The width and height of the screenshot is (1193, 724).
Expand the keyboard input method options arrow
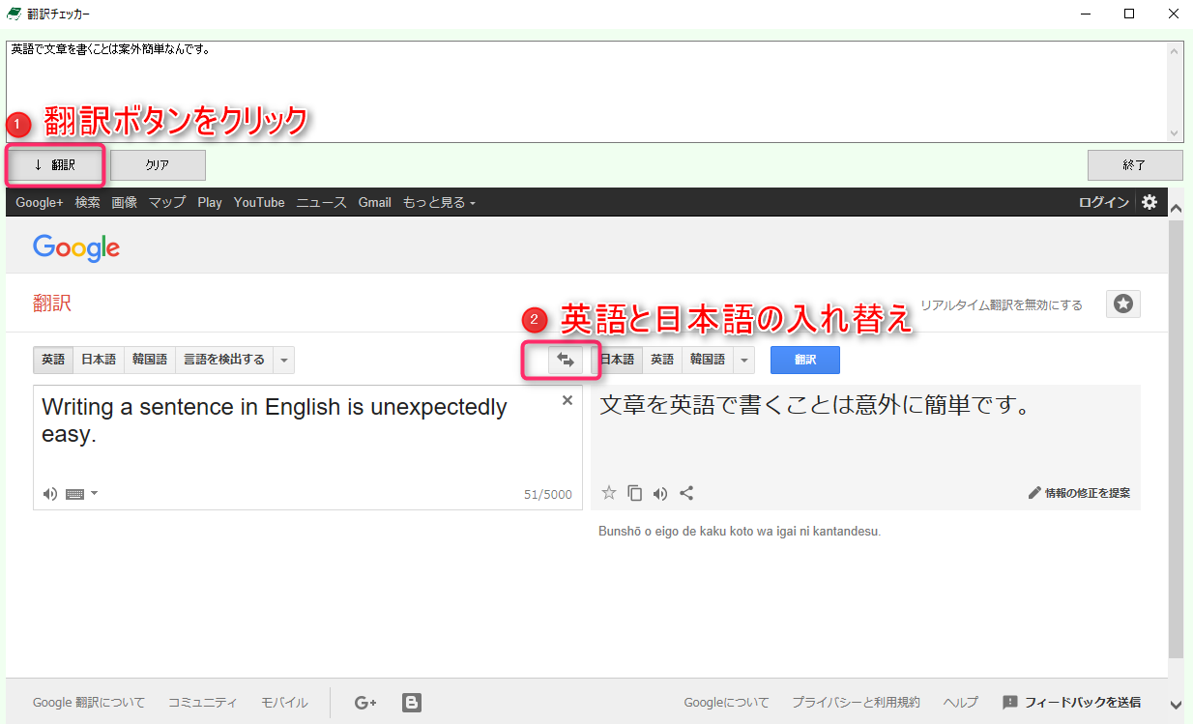(x=94, y=494)
